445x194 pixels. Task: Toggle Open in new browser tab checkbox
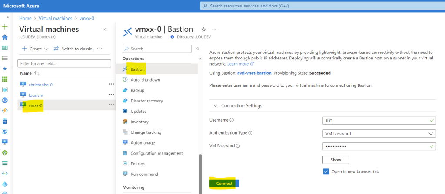[x=326, y=171]
